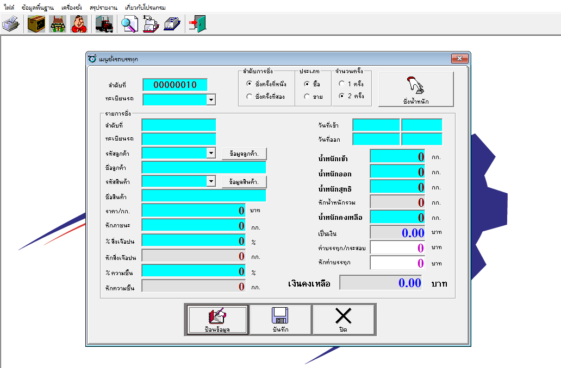Viewport: 561px width, 368px height.
Task: Close the เมนูชั่งรถบรรทุก dialog window
Action: 459,58
